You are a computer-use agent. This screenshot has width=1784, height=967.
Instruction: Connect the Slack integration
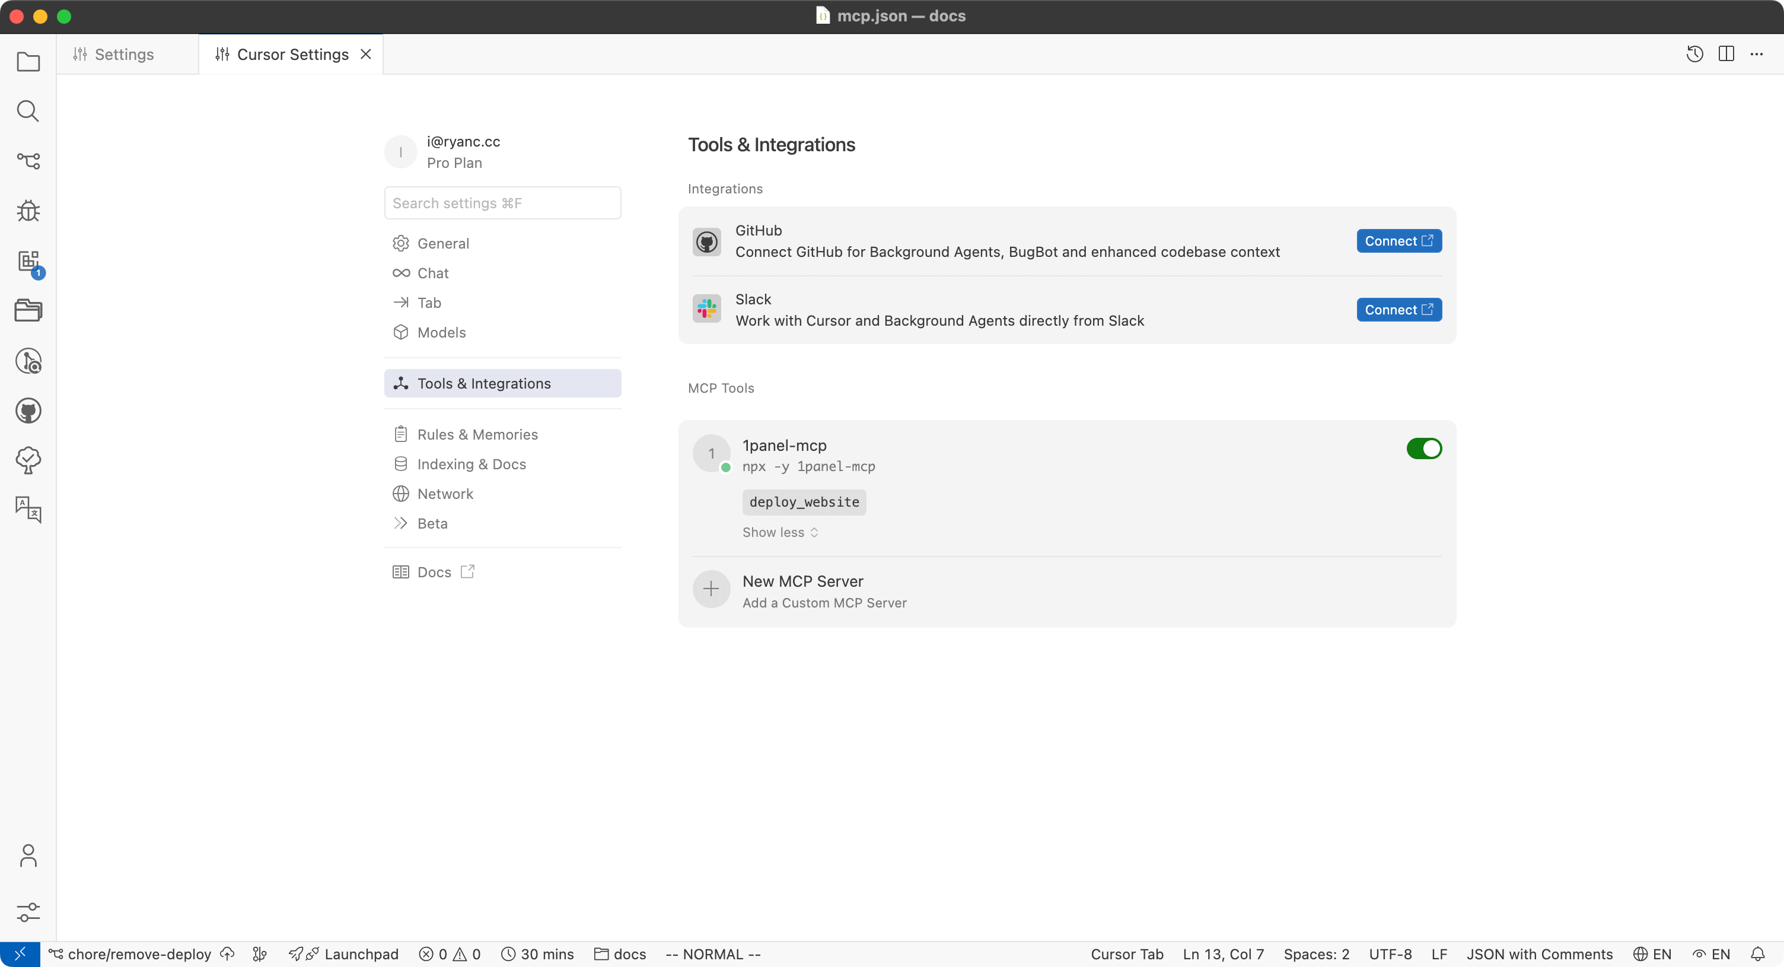coord(1398,310)
